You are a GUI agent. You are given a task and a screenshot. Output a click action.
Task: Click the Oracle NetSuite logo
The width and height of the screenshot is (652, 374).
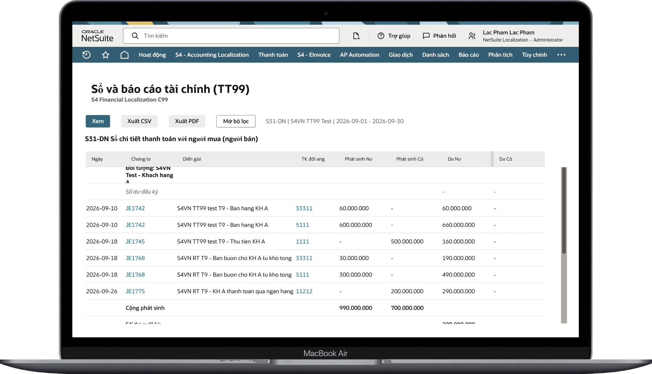point(97,36)
